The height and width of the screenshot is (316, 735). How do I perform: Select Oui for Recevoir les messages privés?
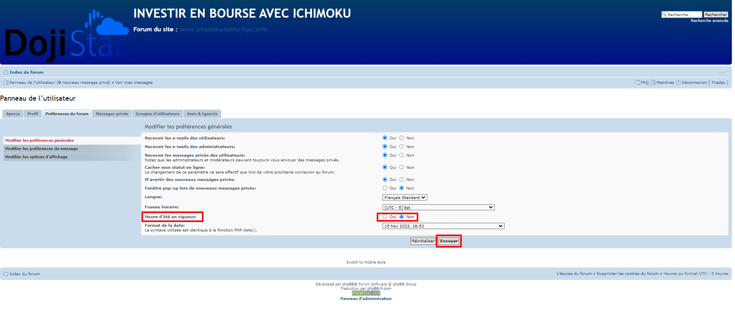(x=385, y=155)
